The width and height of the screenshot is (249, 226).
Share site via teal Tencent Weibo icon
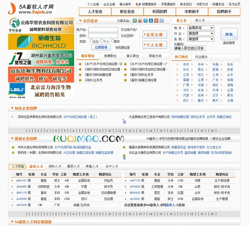click(145, 21)
